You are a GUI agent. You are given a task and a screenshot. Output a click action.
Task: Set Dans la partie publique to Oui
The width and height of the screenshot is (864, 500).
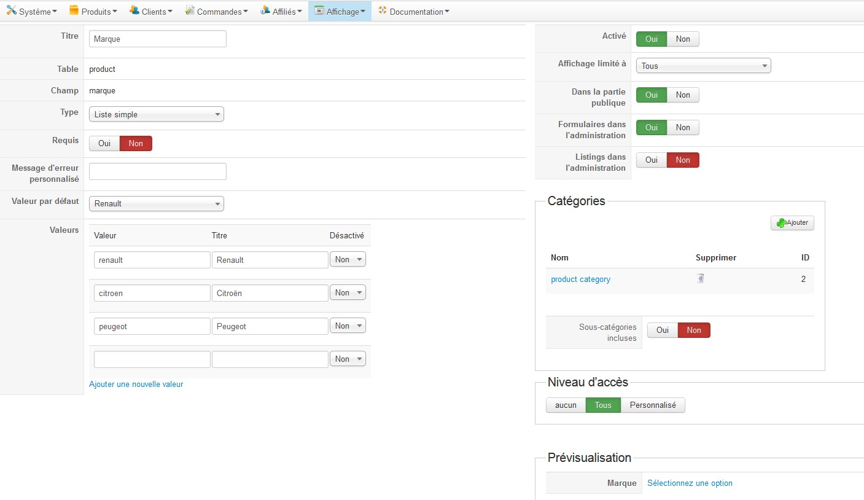(x=652, y=95)
